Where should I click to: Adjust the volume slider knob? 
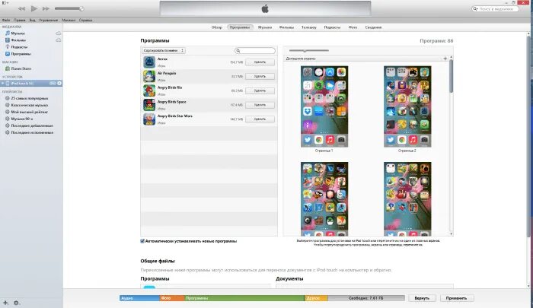point(81,8)
